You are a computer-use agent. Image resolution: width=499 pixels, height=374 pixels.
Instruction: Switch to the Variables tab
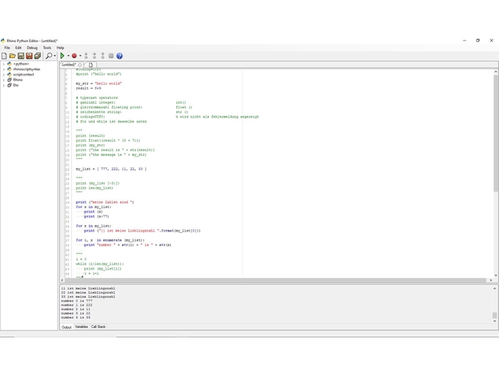(81, 327)
